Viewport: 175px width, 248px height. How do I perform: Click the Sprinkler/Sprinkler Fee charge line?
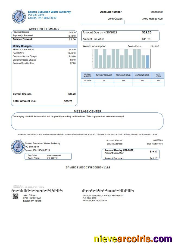point(23,63)
